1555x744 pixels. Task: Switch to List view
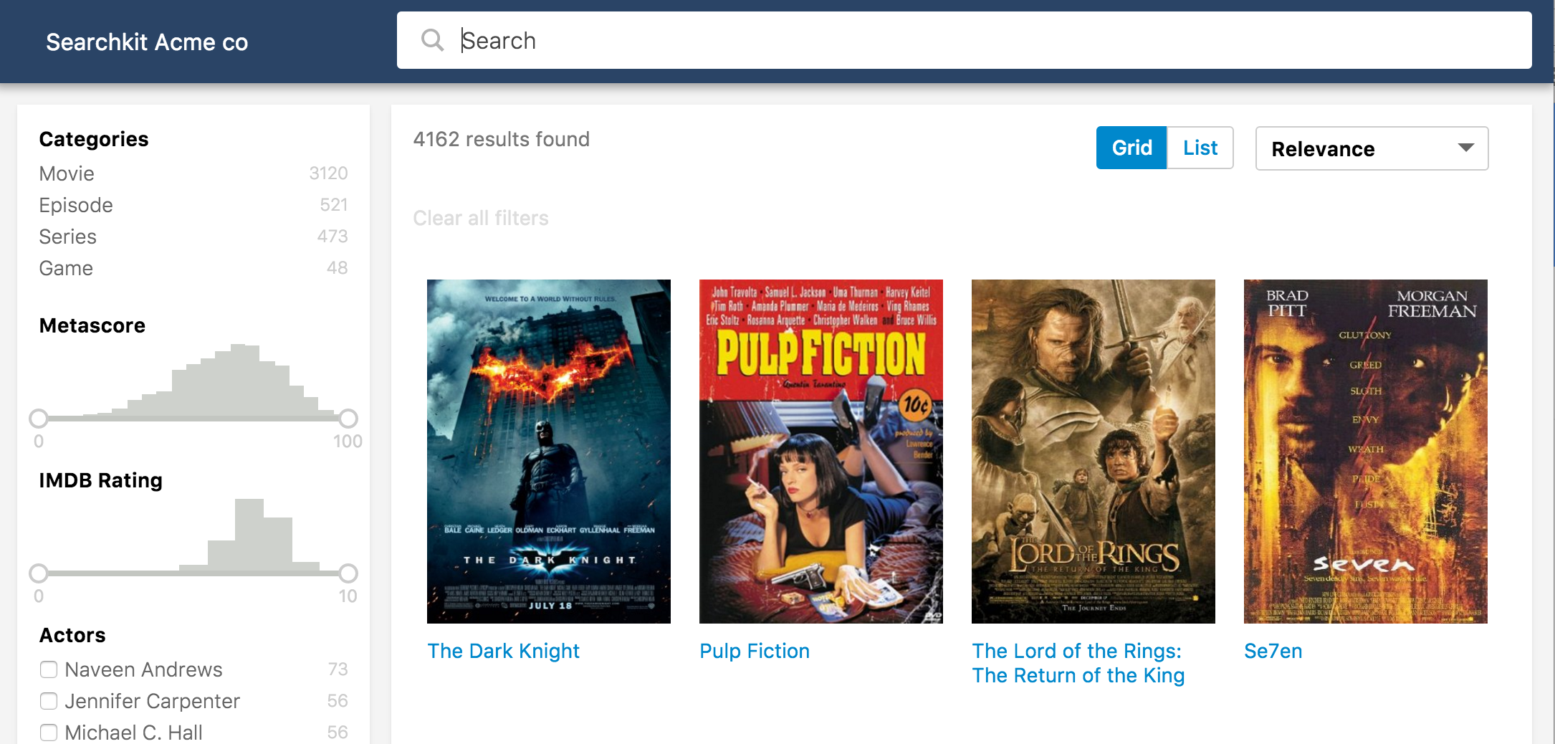[x=1200, y=148]
